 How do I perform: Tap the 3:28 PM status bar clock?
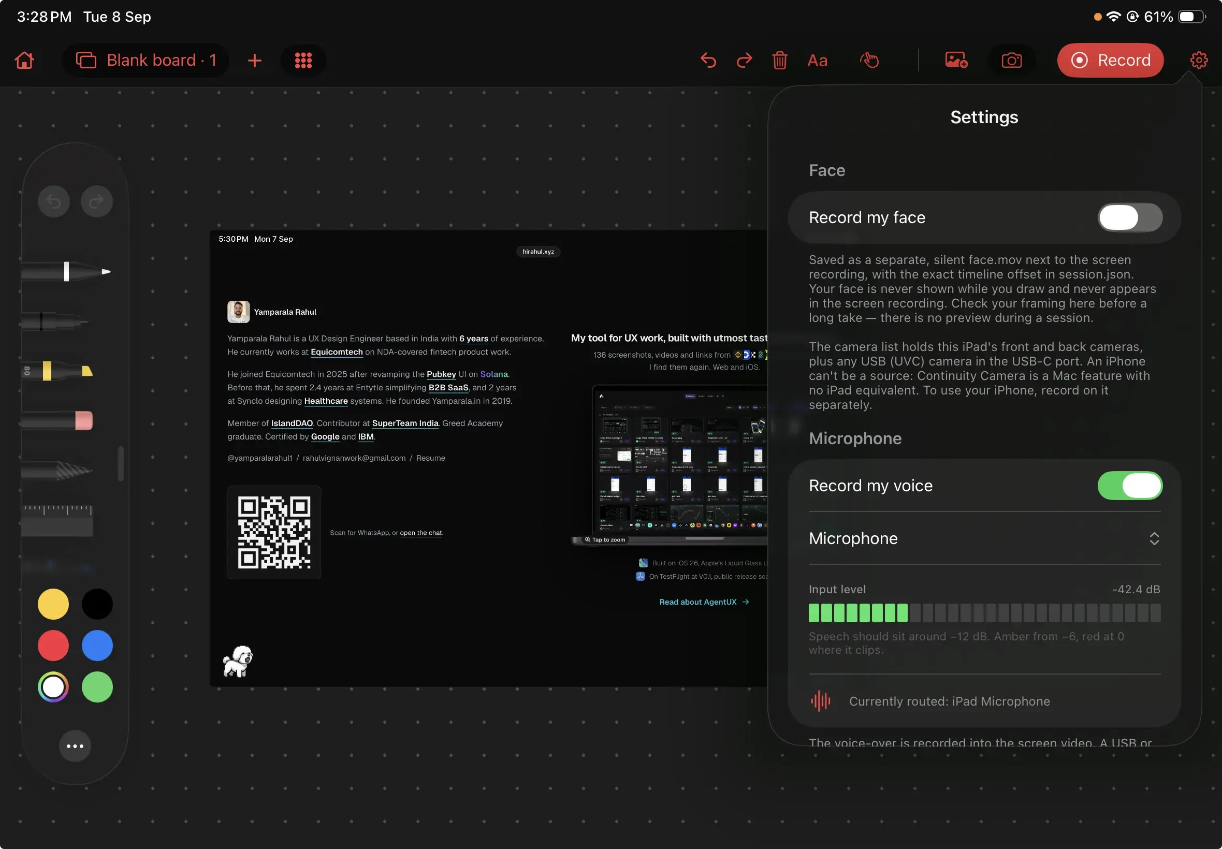(44, 17)
